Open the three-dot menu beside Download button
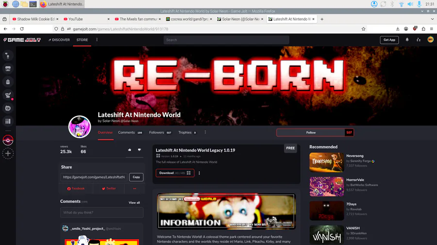Screen dimensions: 437x245 click(199, 173)
